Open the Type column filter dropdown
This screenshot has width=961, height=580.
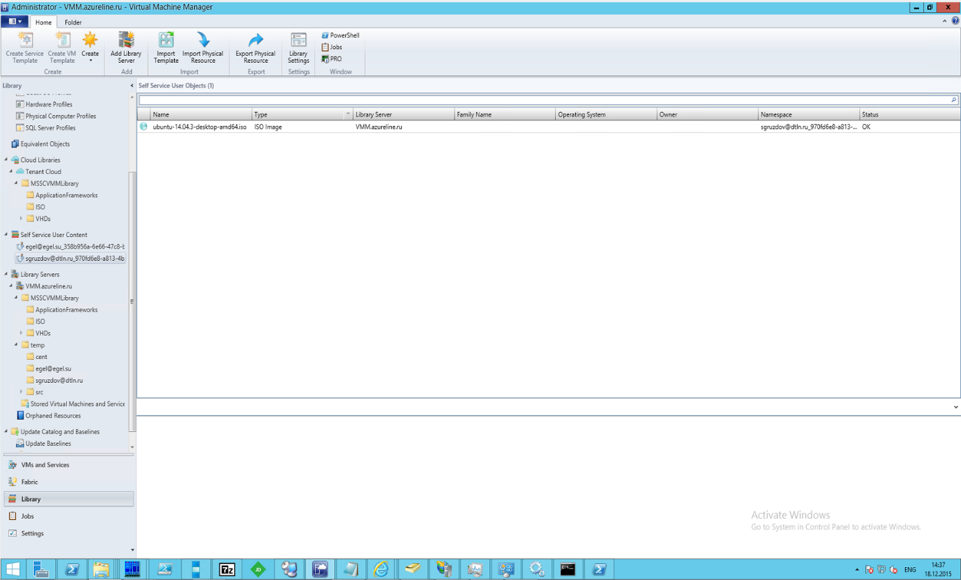348,115
